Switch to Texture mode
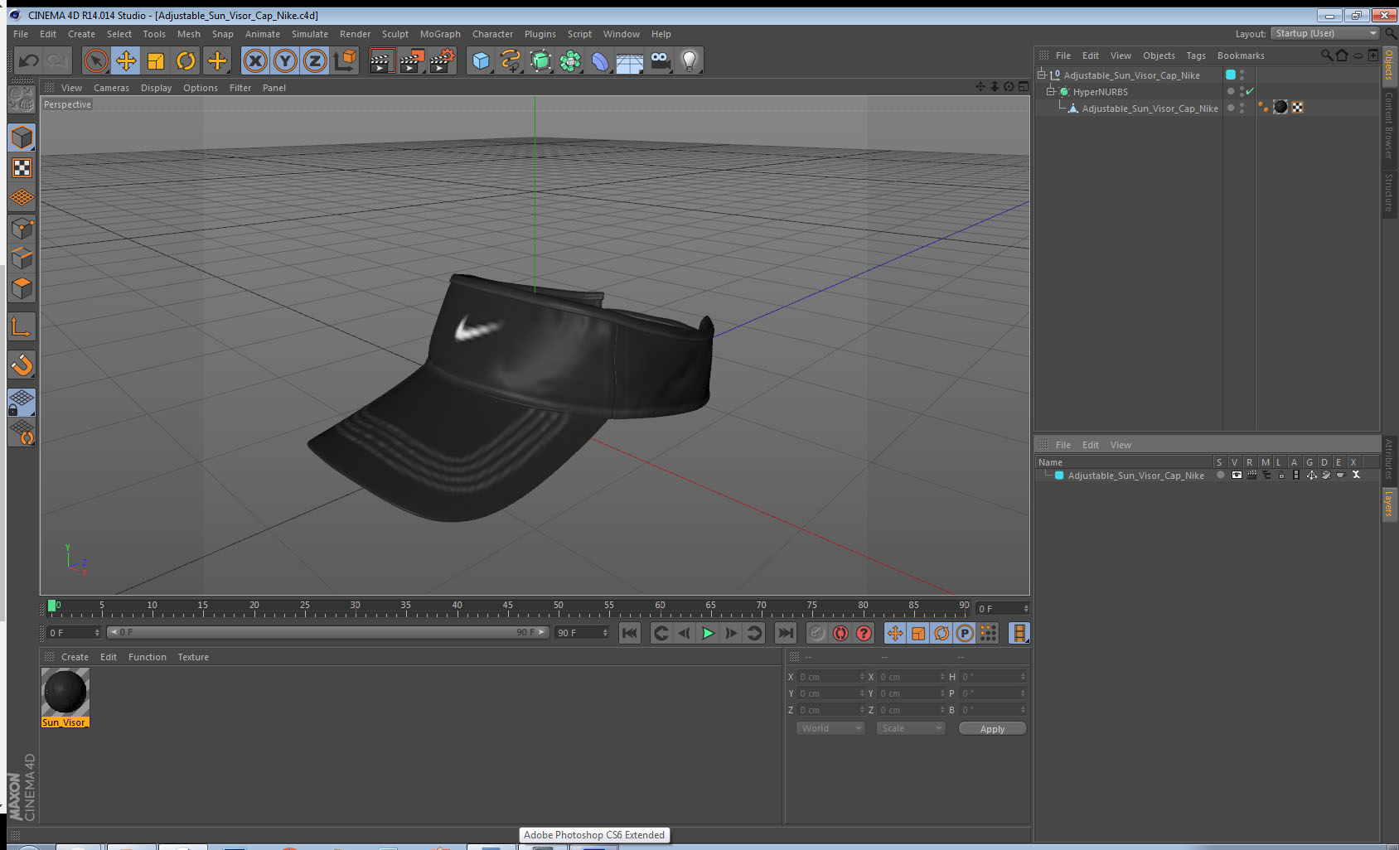The height and width of the screenshot is (850, 1399). click(22, 168)
